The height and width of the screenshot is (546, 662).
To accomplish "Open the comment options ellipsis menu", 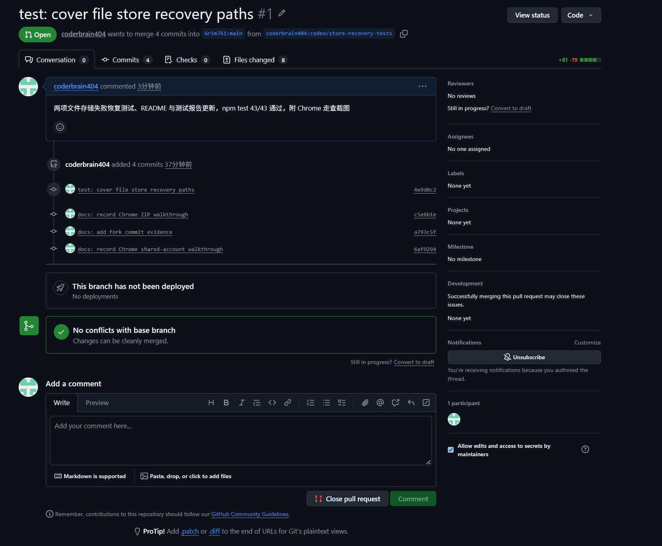I will (x=422, y=86).
